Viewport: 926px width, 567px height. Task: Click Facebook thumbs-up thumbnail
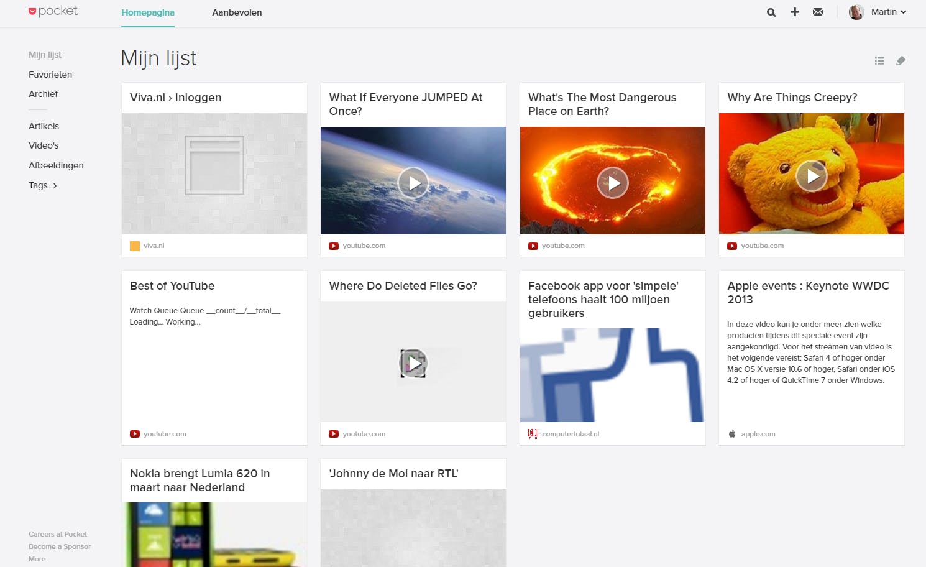tap(613, 375)
